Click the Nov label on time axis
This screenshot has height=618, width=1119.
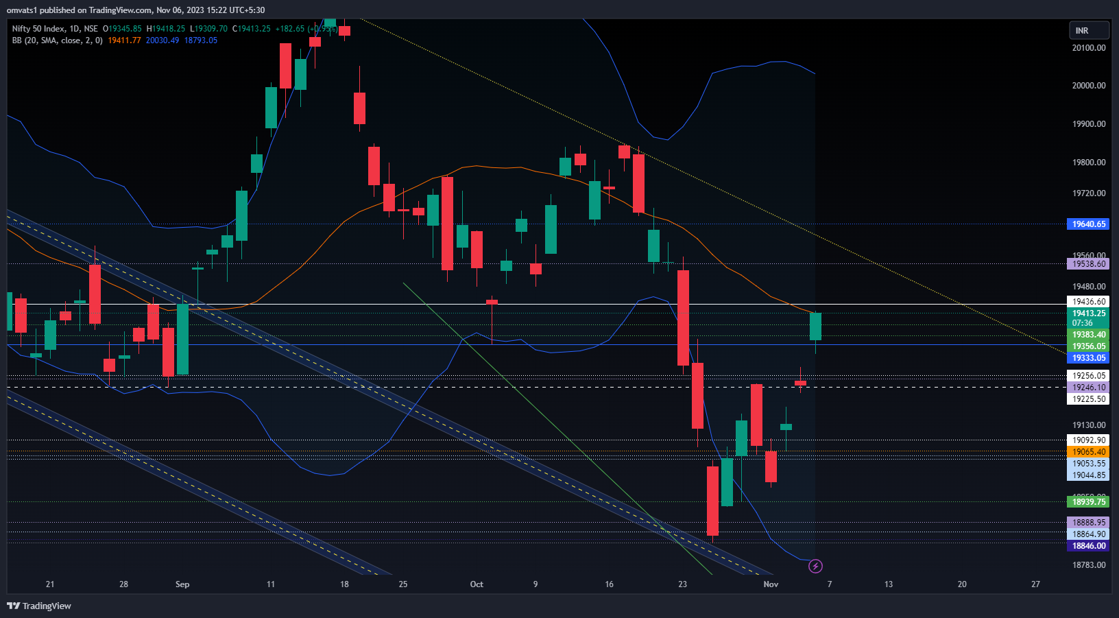click(771, 584)
